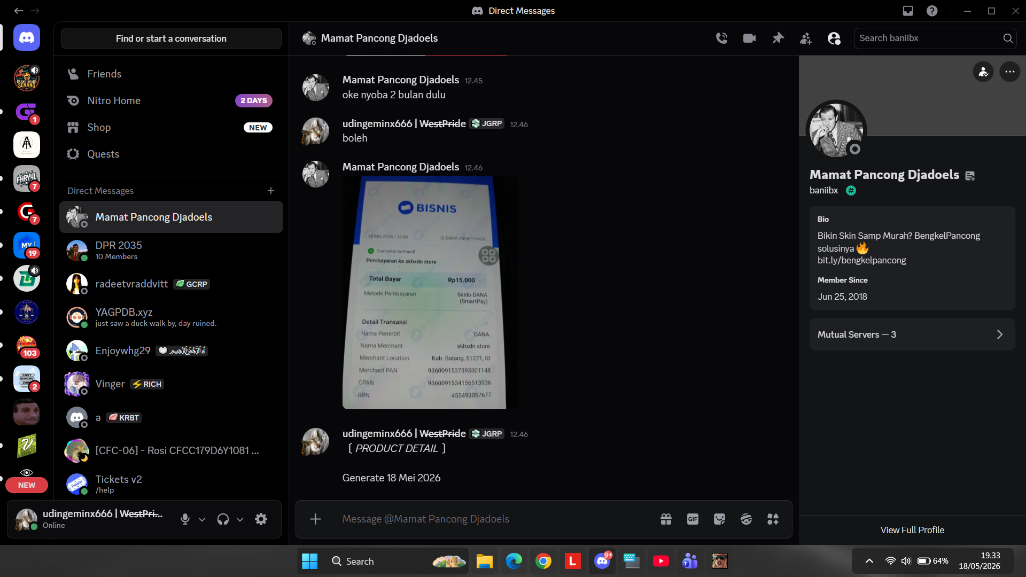The height and width of the screenshot is (577, 1026).
Task: Start a voice call with Mamat Pancong
Action: (x=721, y=38)
